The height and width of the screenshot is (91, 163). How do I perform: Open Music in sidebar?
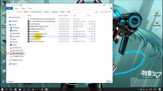tap(14, 39)
